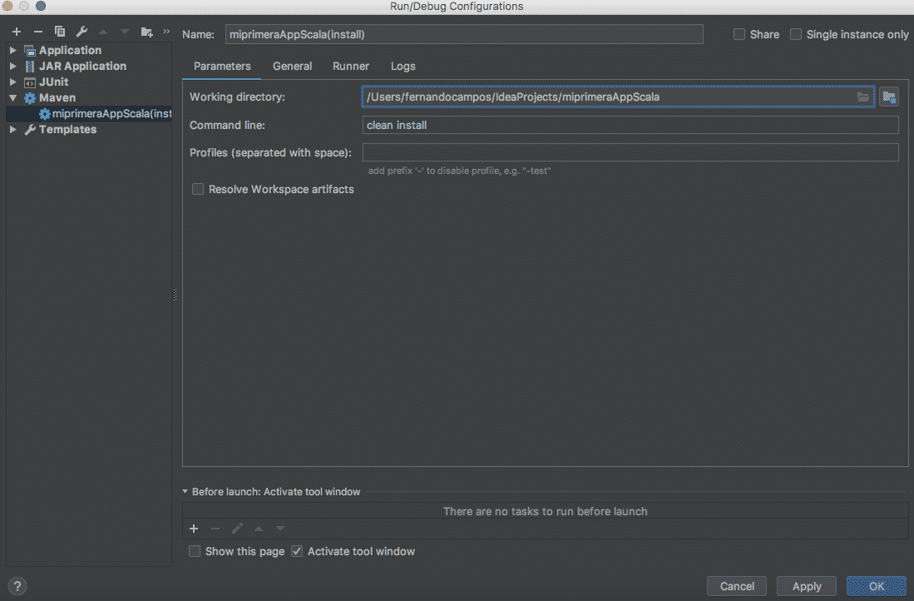Check Resolve Workspace artifacts
Image resolution: width=914 pixels, height=601 pixels.
198,189
